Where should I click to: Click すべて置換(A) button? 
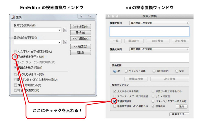(x=81, y=39)
